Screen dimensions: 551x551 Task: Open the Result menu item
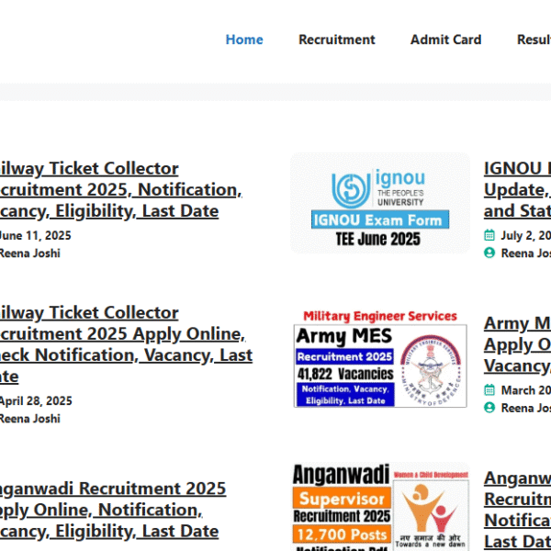(x=534, y=39)
